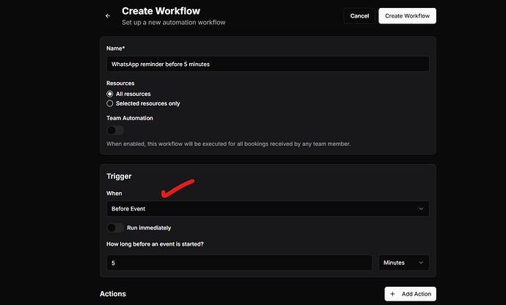Viewport: 506px width, 305px height.
Task: Click the Resources label
Action: [x=120, y=84]
